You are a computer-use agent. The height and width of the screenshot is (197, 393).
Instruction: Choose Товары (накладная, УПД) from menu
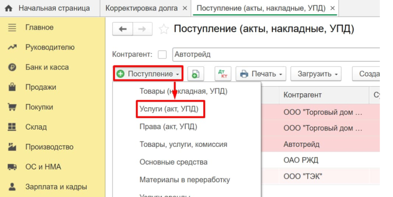pos(183,91)
